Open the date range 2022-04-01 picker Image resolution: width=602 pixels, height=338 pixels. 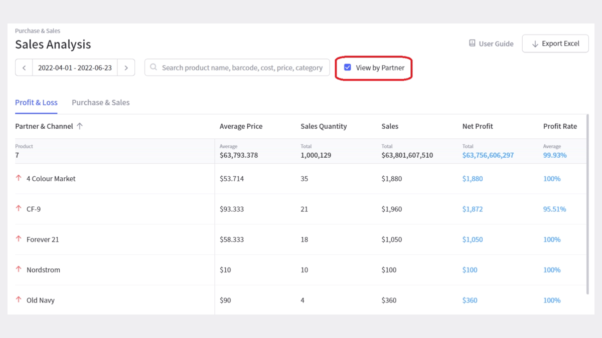point(75,68)
